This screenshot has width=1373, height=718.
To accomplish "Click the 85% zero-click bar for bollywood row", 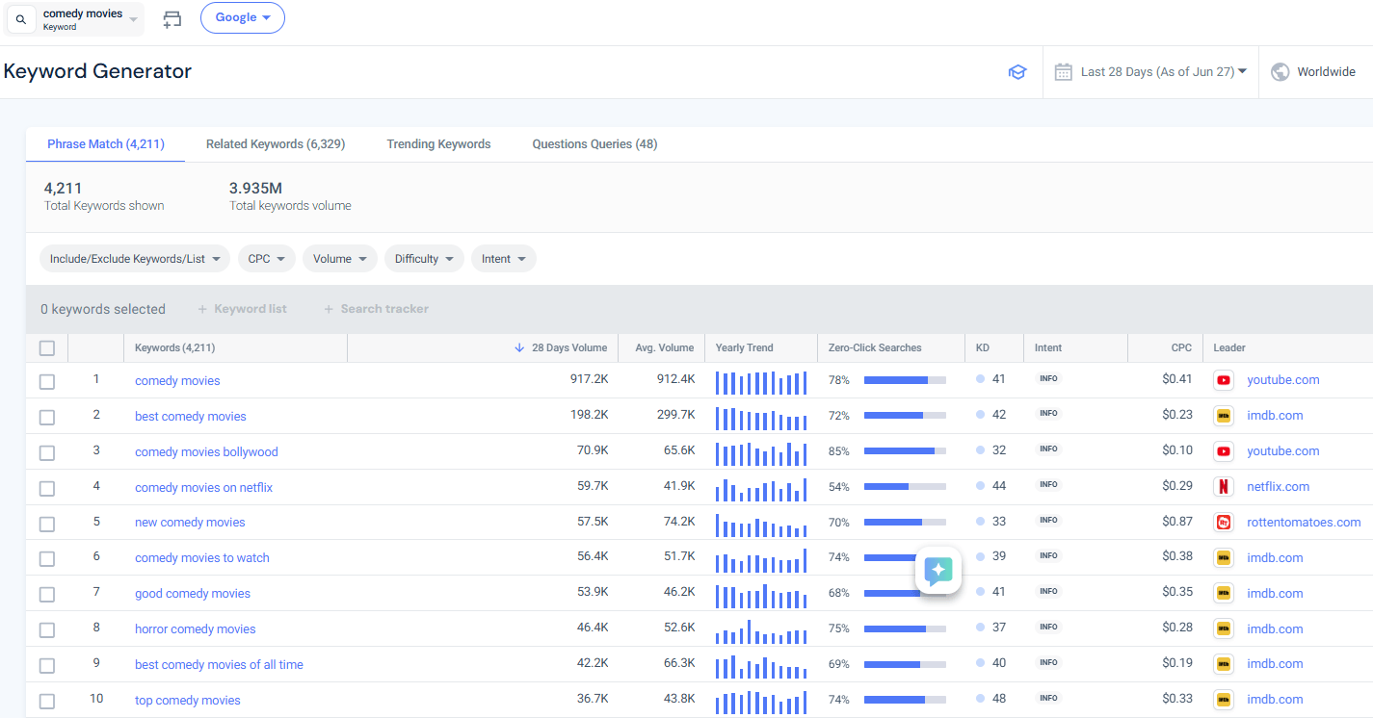I will click(x=905, y=451).
